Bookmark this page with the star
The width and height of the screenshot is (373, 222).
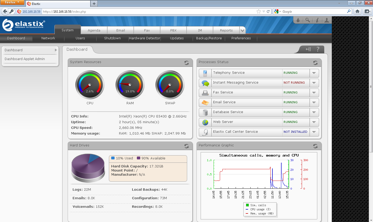pos(258,11)
